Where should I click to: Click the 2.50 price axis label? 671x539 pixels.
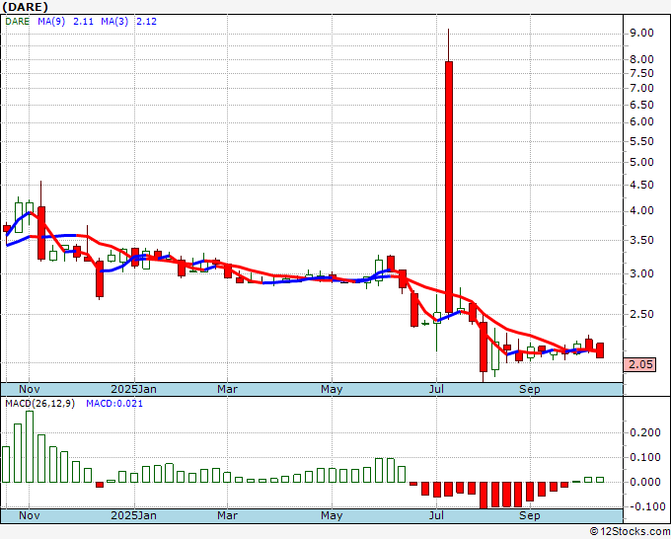642,314
